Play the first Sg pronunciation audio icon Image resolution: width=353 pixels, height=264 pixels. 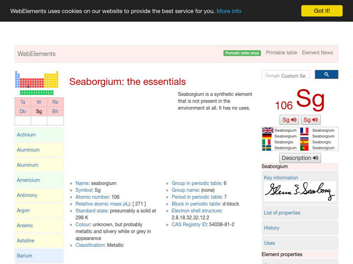[x=289, y=119]
